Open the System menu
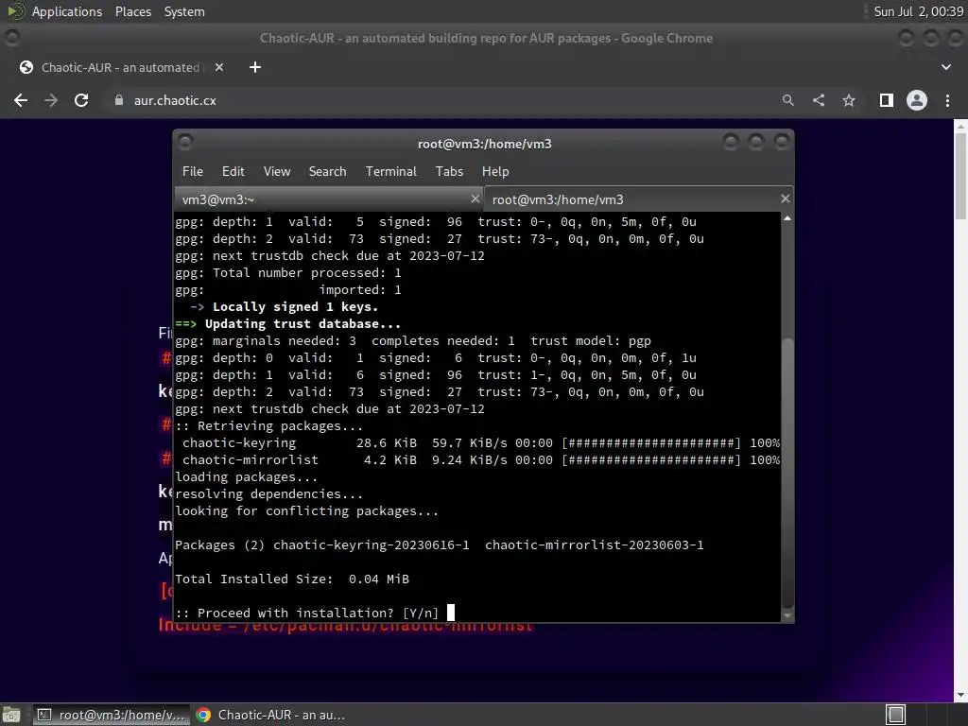The width and height of the screenshot is (968, 726). click(x=184, y=11)
